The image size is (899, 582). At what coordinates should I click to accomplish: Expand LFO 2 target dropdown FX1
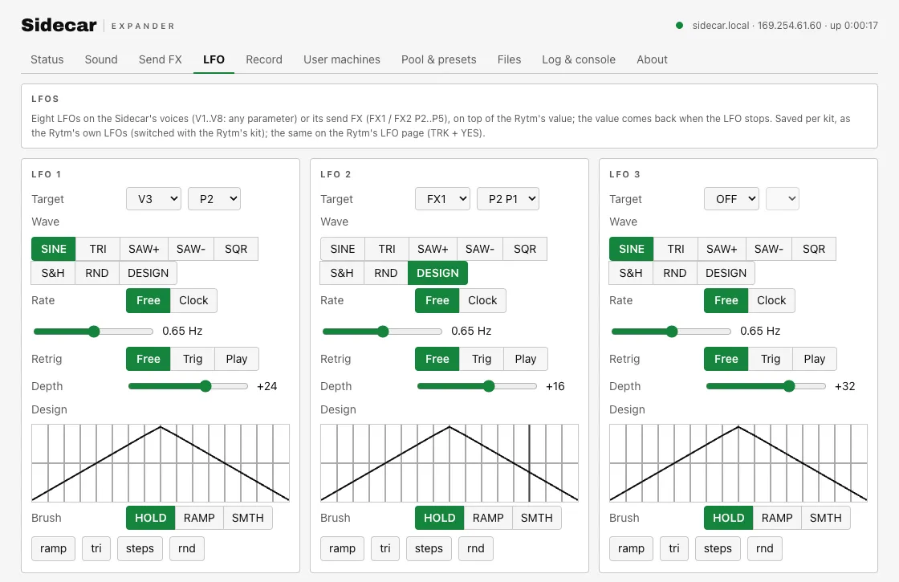(442, 199)
